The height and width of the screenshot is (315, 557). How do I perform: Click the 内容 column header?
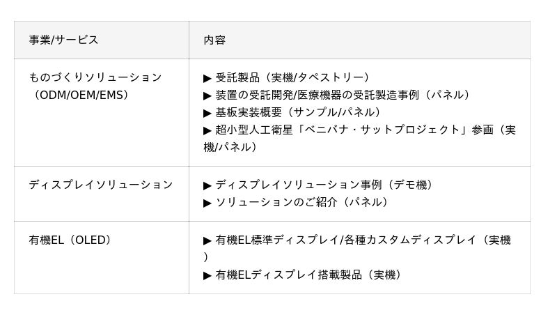[x=214, y=40]
